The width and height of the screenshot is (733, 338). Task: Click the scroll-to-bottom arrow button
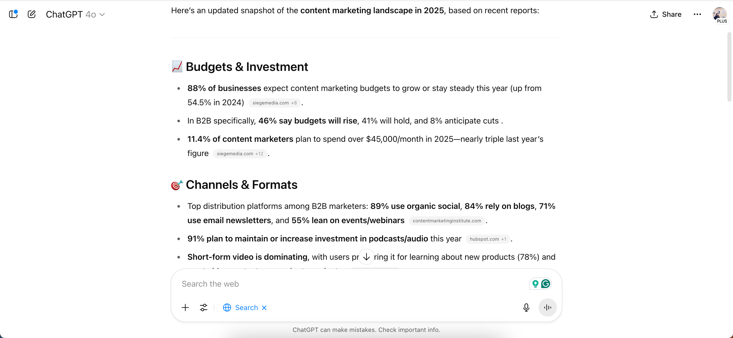[366, 257]
